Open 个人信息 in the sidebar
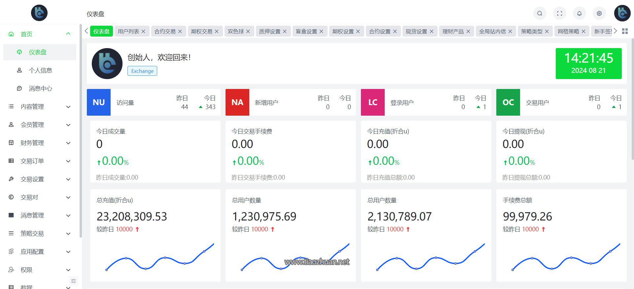This screenshot has height=289, width=634. pos(40,70)
